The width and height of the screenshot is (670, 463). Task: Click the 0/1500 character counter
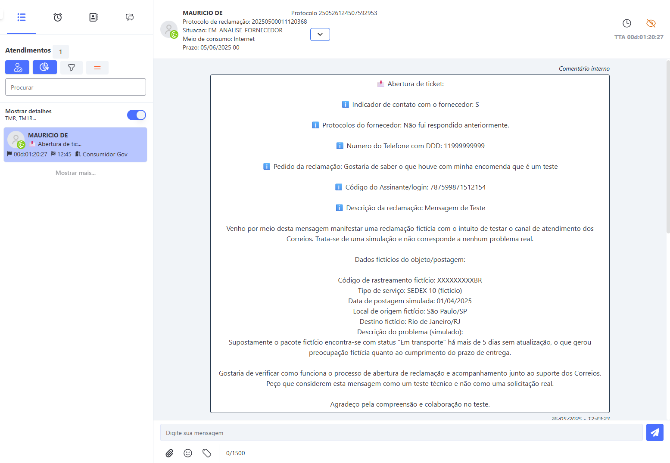click(x=235, y=453)
